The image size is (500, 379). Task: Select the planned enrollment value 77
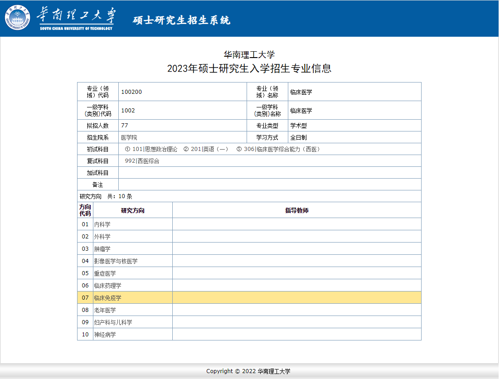click(124, 126)
